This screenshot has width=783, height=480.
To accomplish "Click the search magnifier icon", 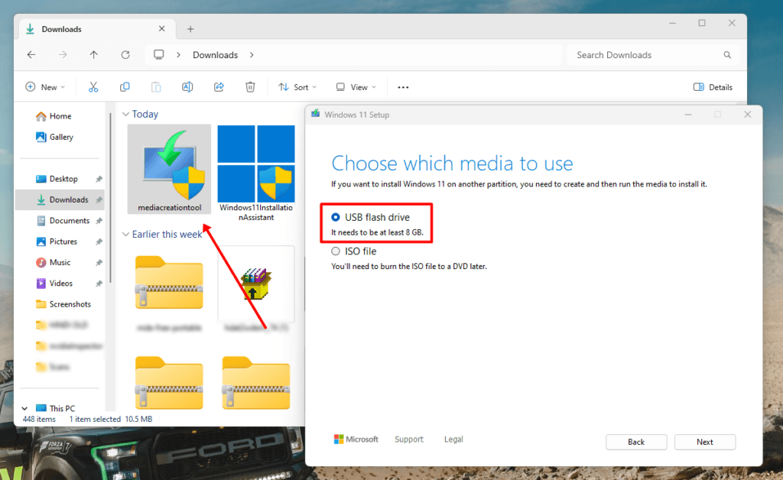I will pyautogui.click(x=727, y=55).
